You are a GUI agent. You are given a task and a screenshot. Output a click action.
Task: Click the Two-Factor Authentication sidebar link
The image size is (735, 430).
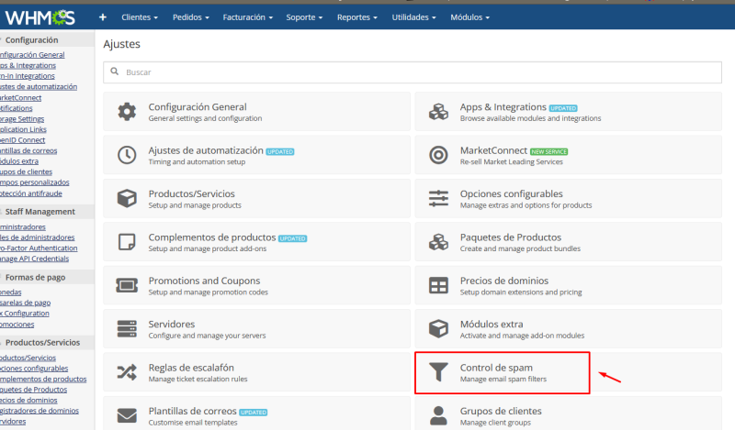pyautogui.click(x=39, y=248)
